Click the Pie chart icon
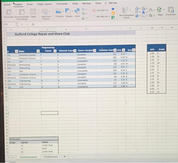 coord(137,16)
